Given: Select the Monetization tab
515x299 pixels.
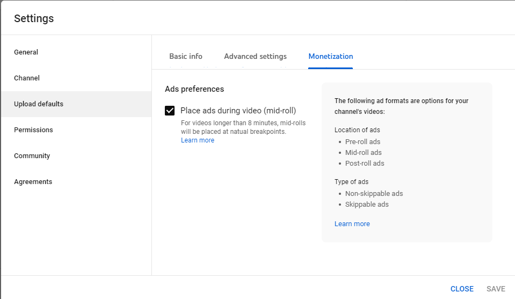Looking at the screenshot, I should (331, 56).
